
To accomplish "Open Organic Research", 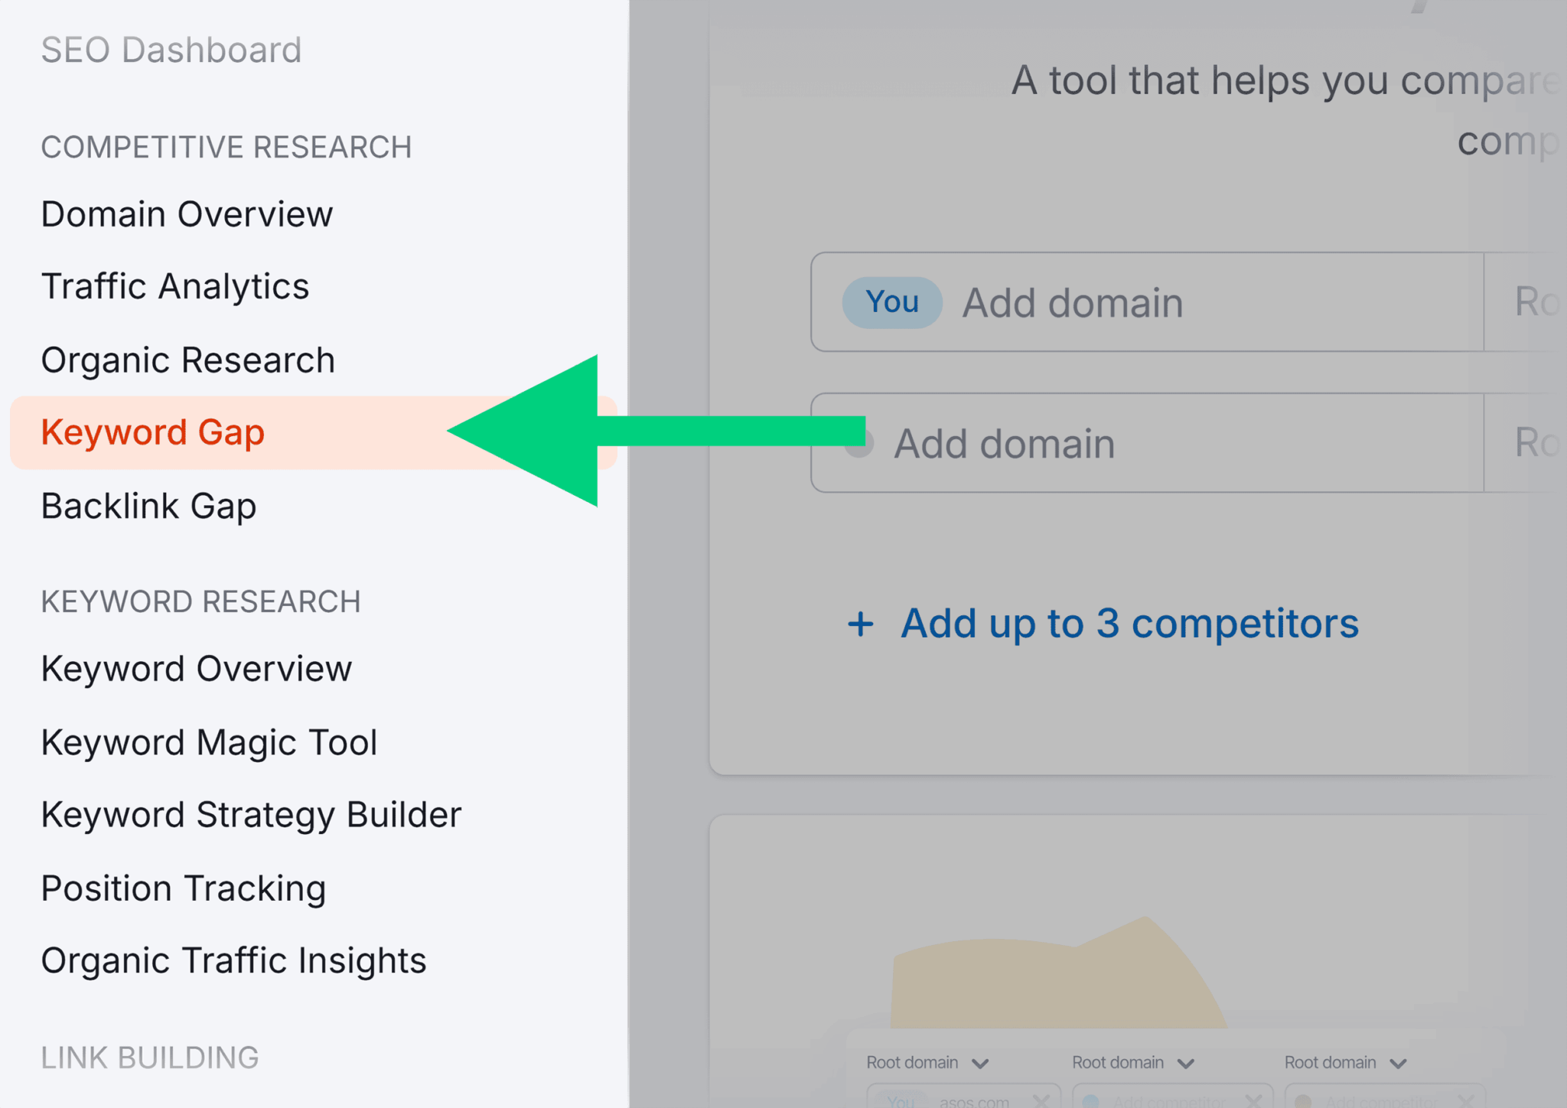I will click(x=188, y=360).
